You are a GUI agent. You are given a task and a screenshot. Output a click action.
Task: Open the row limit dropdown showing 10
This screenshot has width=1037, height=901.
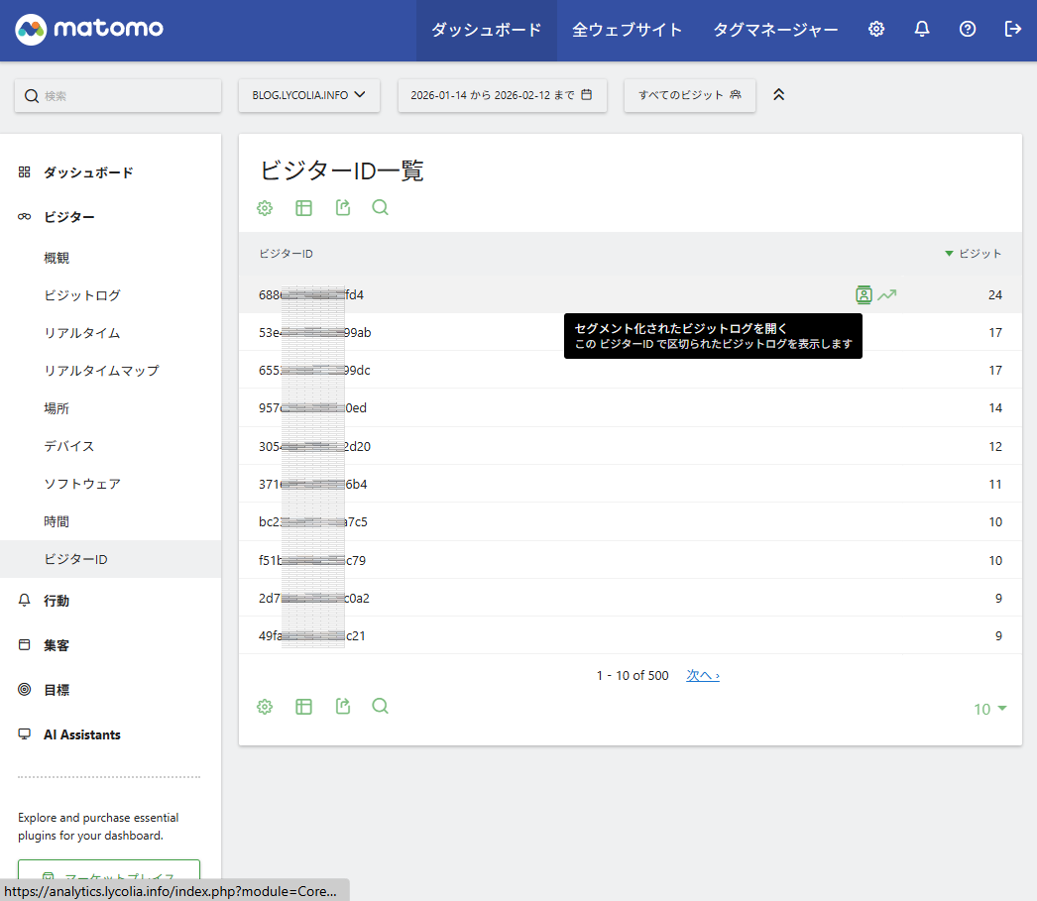(x=989, y=709)
